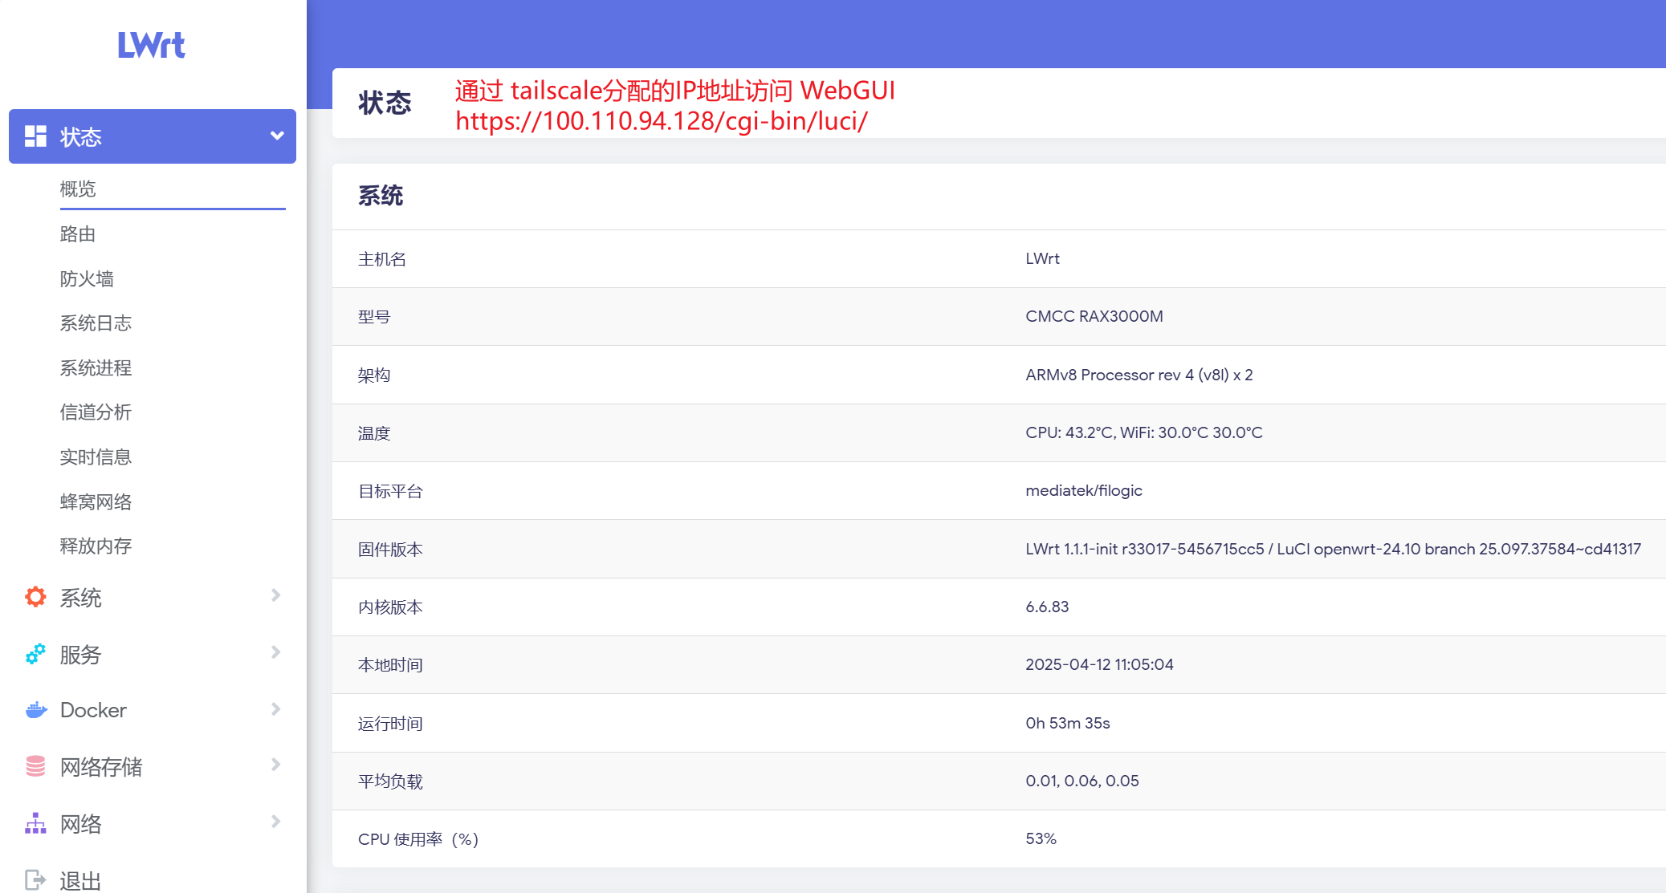Click the Network topology icon
Viewport: 1666px width, 893px height.
pyautogui.click(x=35, y=823)
